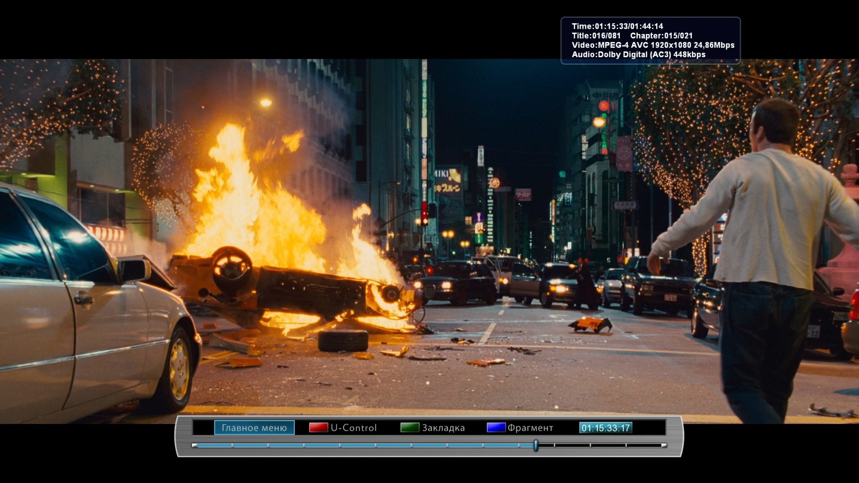
Task: Click the first chapter segment of the timeline
Action: [215, 445]
